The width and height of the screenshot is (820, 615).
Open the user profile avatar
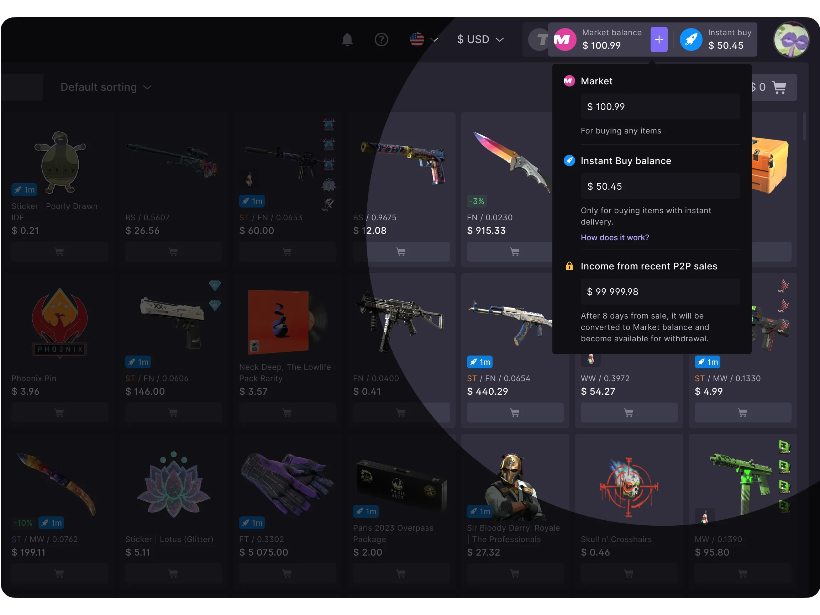pyautogui.click(x=791, y=39)
